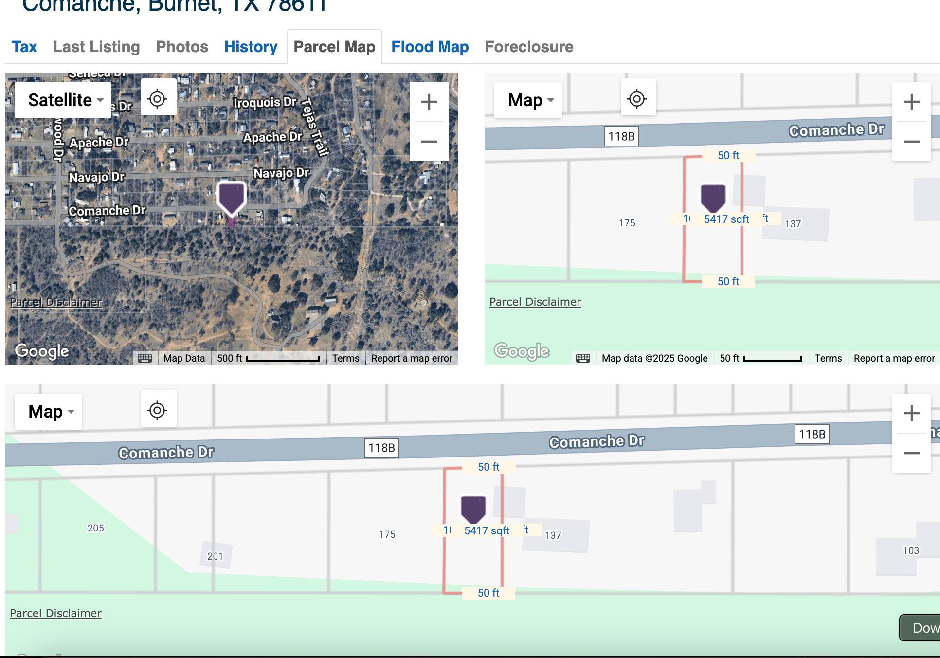Viewport: 940px width, 658px height.
Task: Open the History tab
Action: 251,47
